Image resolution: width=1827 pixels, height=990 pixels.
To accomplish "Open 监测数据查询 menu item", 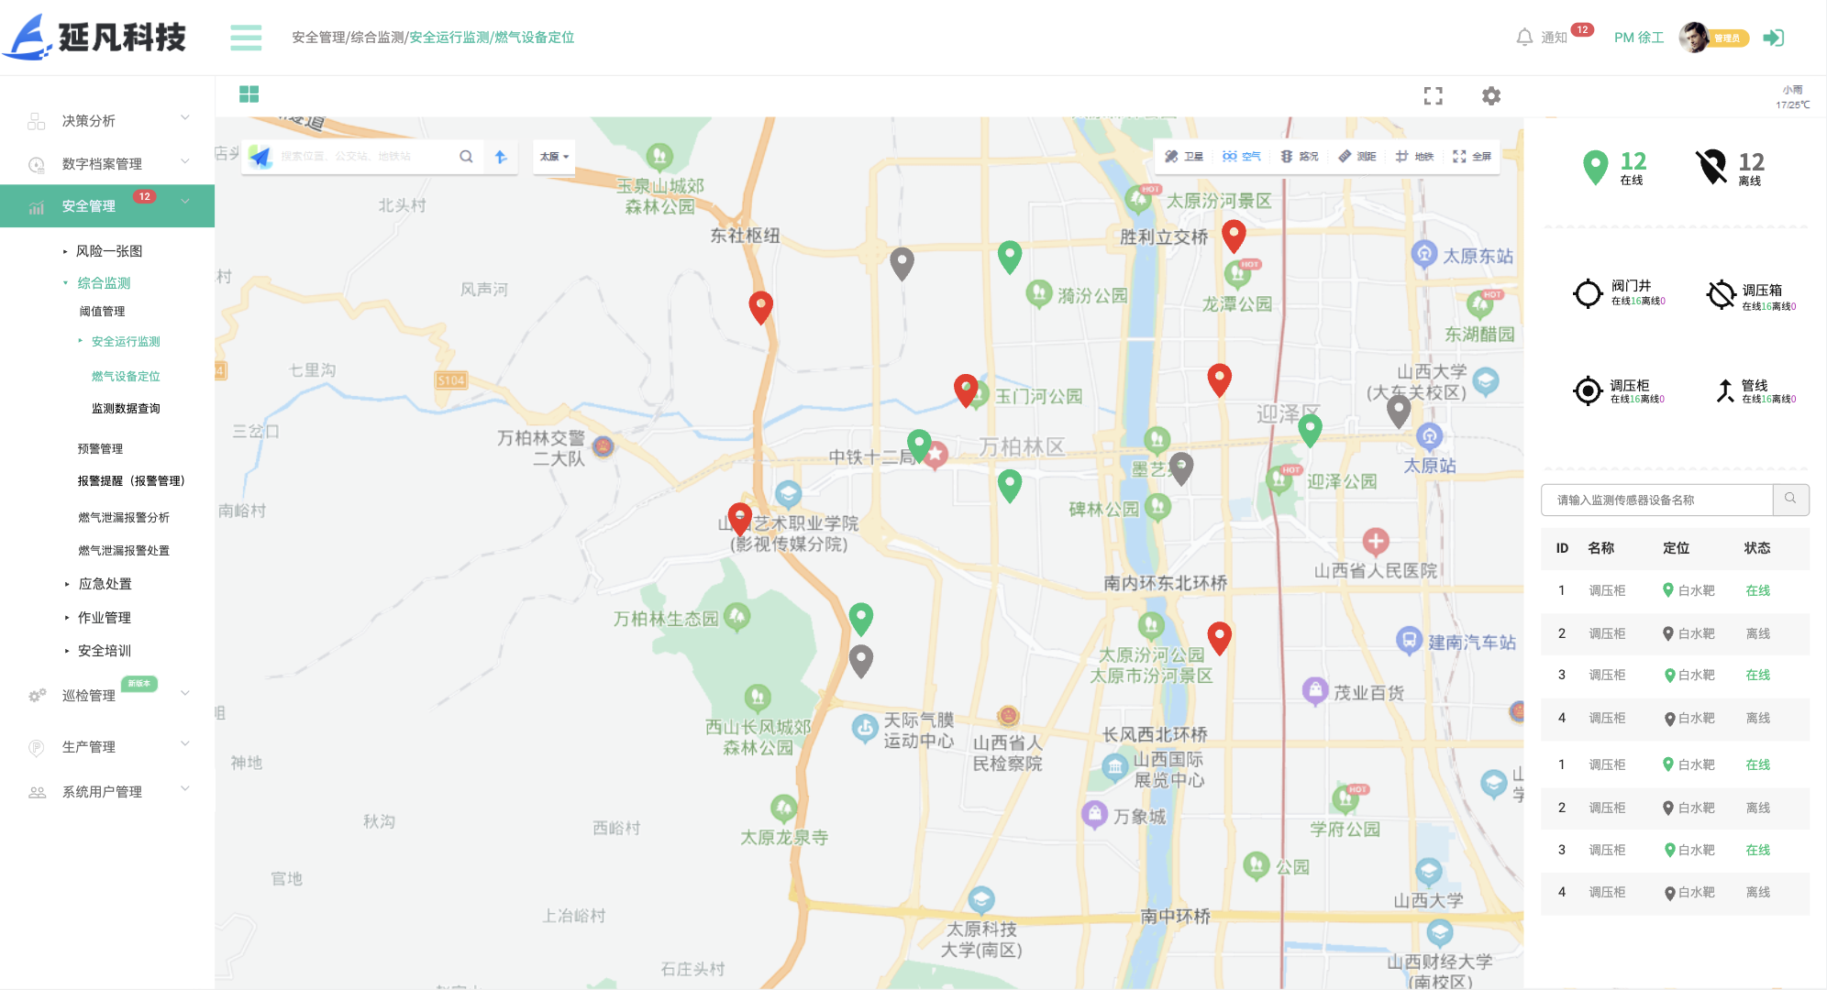I will click(126, 409).
